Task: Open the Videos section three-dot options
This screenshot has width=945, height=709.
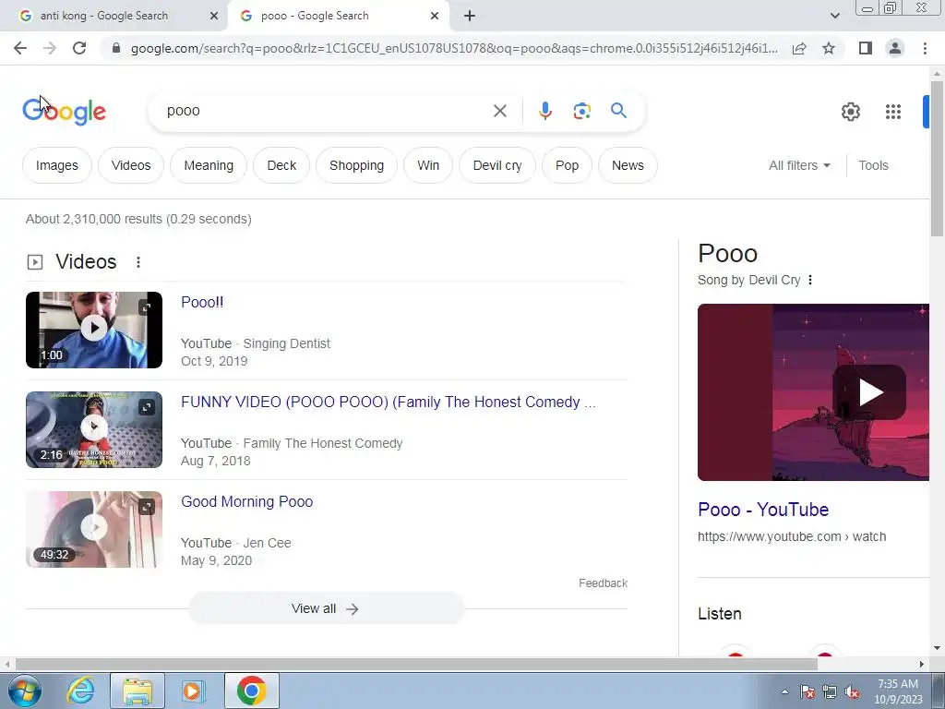Action: click(x=138, y=261)
